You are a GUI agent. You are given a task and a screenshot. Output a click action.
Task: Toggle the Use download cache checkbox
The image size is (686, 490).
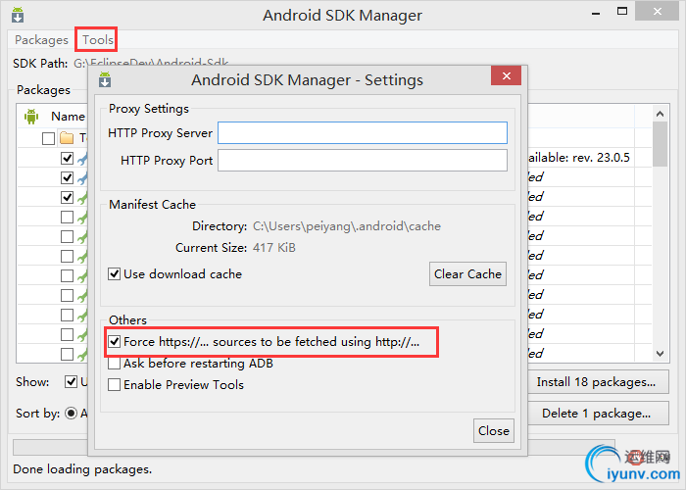[x=115, y=274]
